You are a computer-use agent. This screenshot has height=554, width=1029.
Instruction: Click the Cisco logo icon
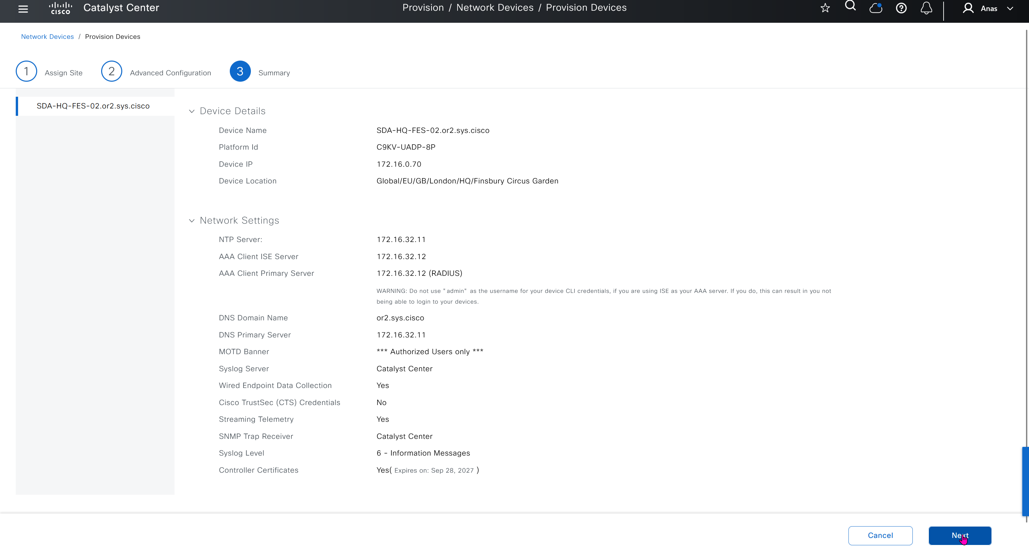click(60, 8)
